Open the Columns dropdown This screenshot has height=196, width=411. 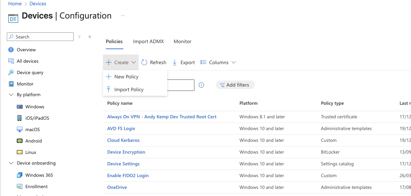218,62
